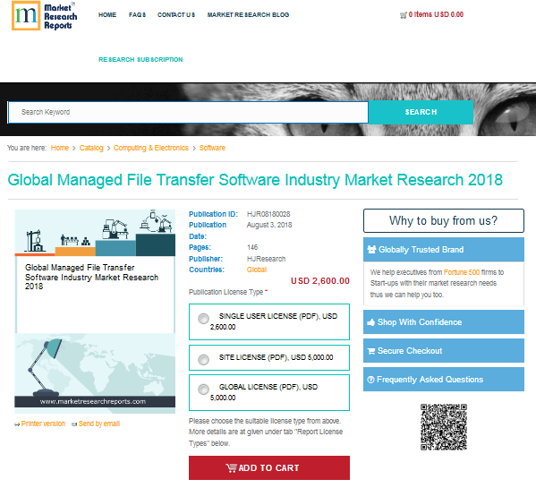This screenshot has width=536, height=488.
Task: Open cart link showing 0 items USD 0.00
Action: (x=436, y=14)
